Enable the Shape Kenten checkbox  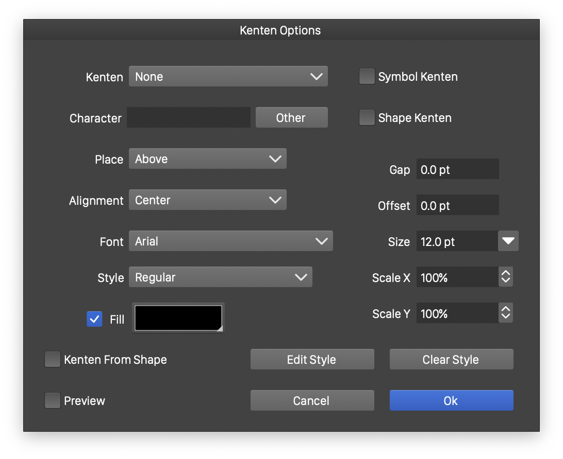pos(367,118)
